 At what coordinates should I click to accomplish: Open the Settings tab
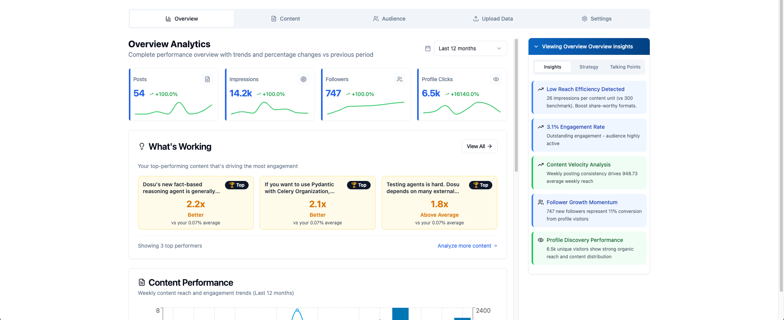[x=596, y=19]
